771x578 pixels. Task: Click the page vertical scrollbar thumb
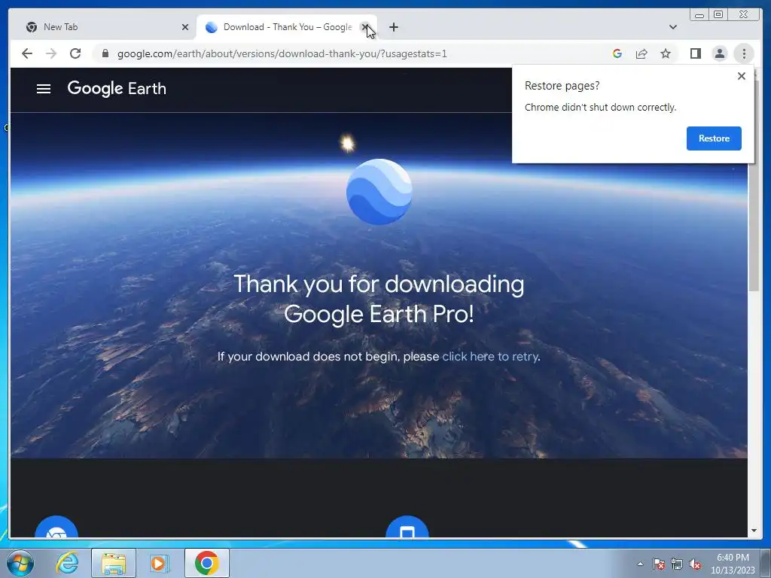pyautogui.click(x=753, y=184)
